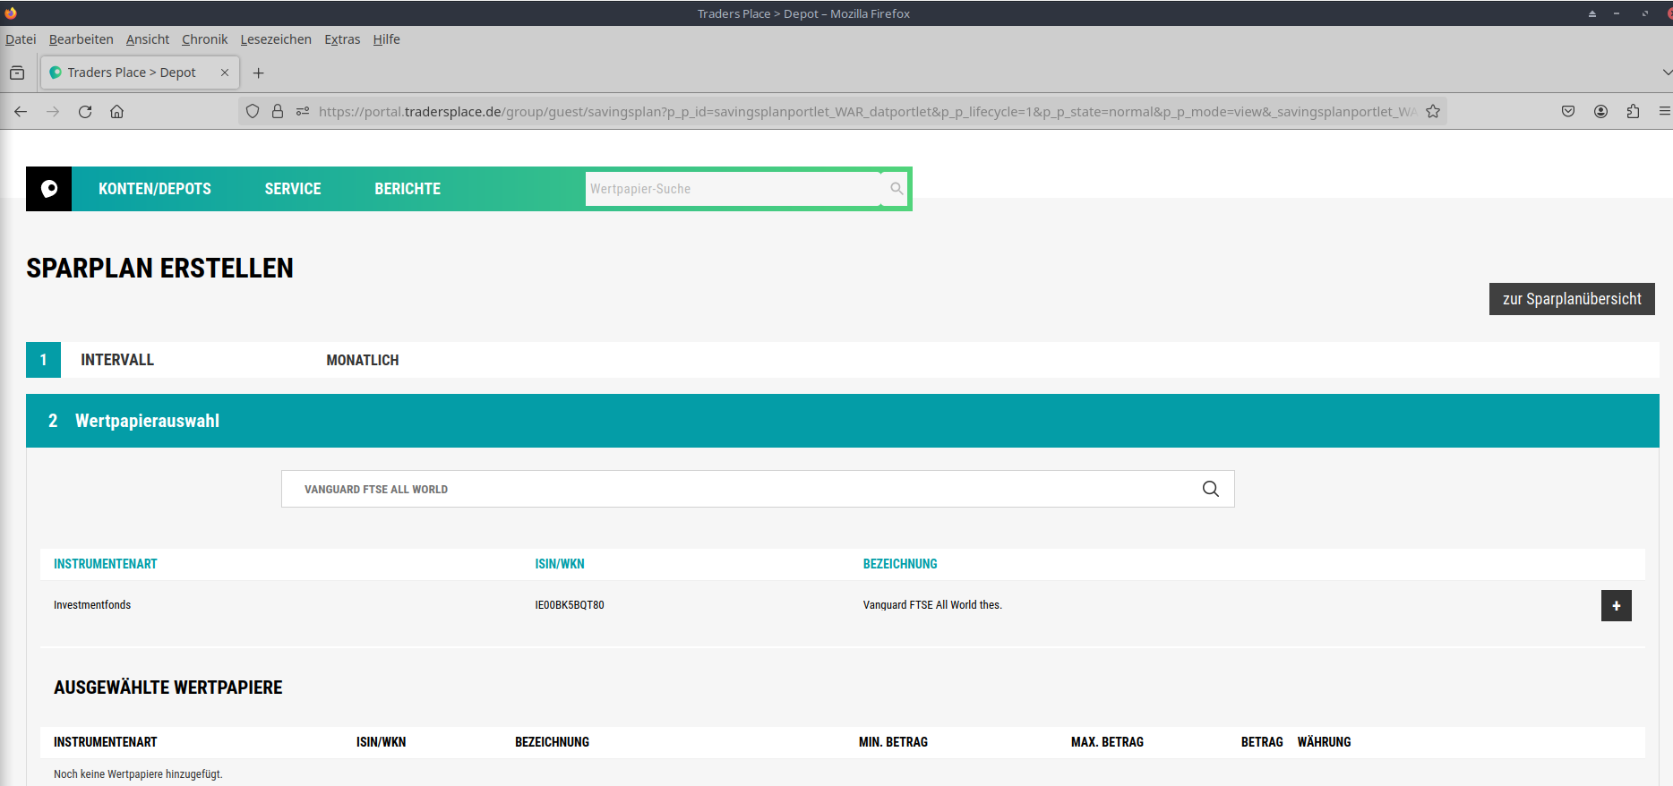Open the SERVICE navigation menu
The image size is (1673, 786).
point(293,189)
